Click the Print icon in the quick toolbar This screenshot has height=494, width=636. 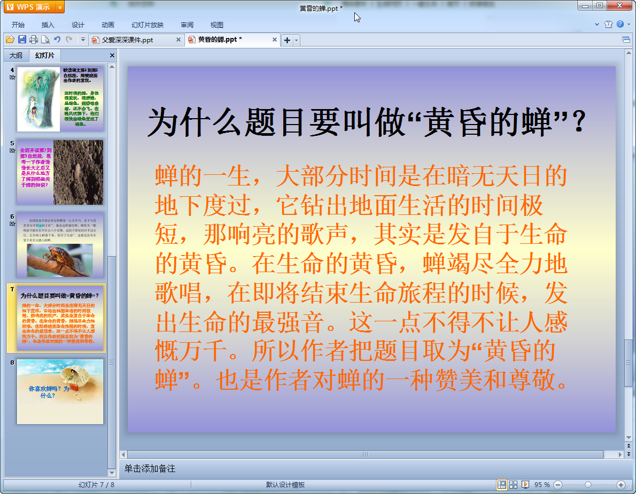(34, 40)
